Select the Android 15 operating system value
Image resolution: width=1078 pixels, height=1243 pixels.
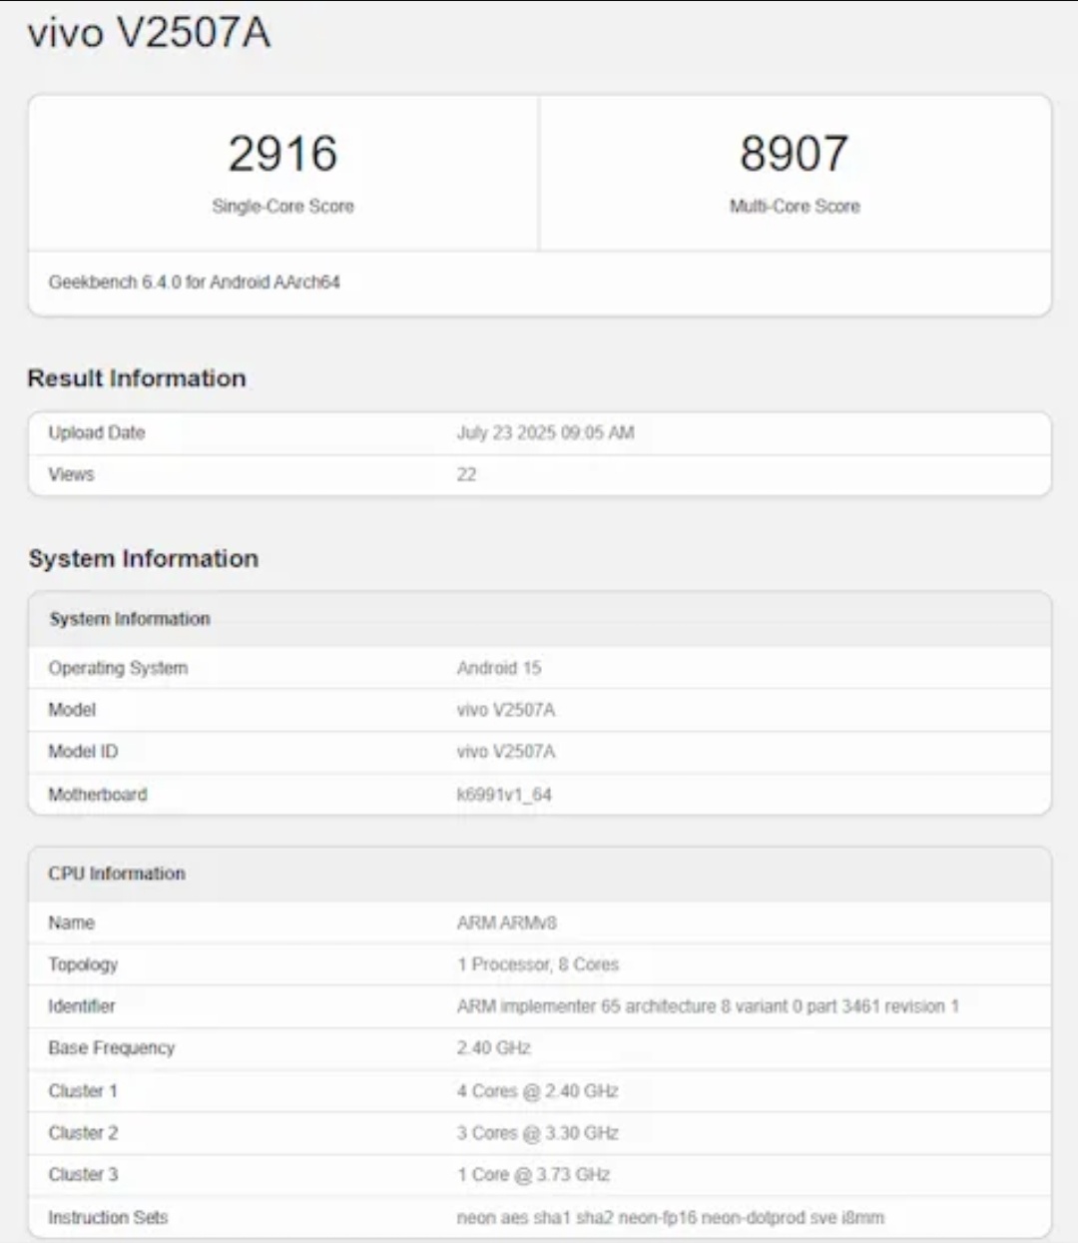point(498,668)
